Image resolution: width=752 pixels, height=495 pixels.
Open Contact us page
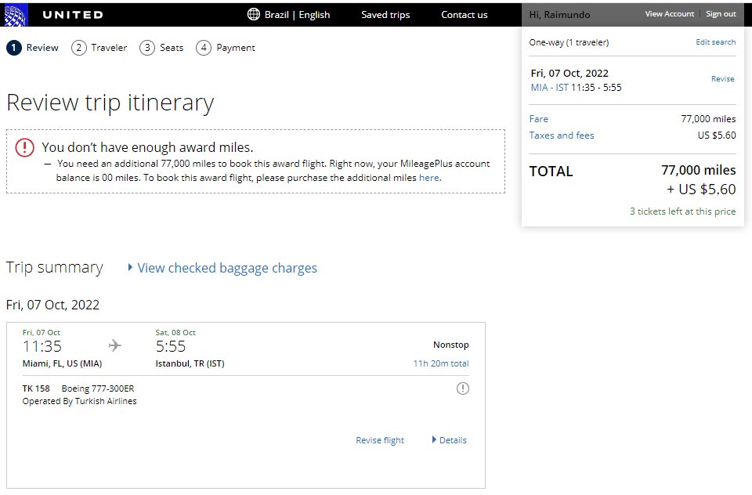(x=465, y=15)
